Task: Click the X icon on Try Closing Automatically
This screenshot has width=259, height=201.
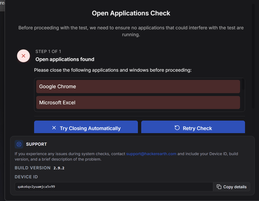Action: tap(54, 128)
